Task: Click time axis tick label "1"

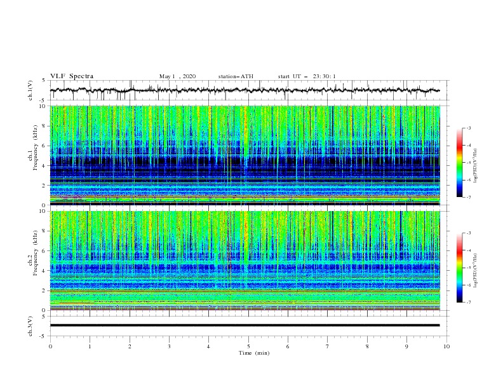Action: pyautogui.click(x=90, y=346)
